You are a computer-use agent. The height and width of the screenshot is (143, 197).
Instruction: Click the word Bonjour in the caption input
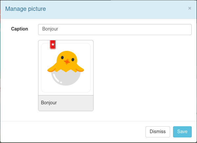click(50, 29)
